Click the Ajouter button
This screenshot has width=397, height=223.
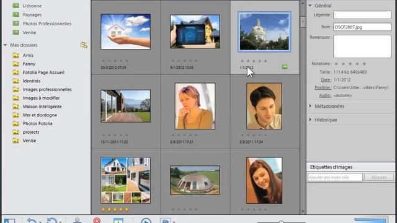(x=379, y=177)
